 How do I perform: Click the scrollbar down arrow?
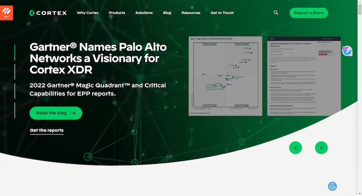tap(360, 194)
